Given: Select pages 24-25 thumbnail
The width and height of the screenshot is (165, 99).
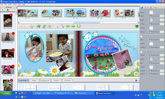Looking at the screenshot, I should (100, 13).
